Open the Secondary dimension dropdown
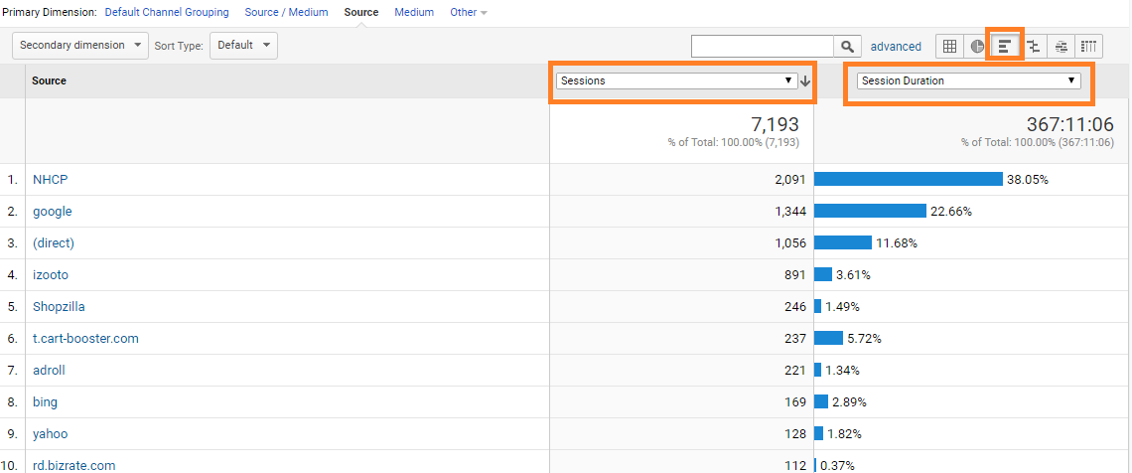1132x473 pixels. (80, 45)
